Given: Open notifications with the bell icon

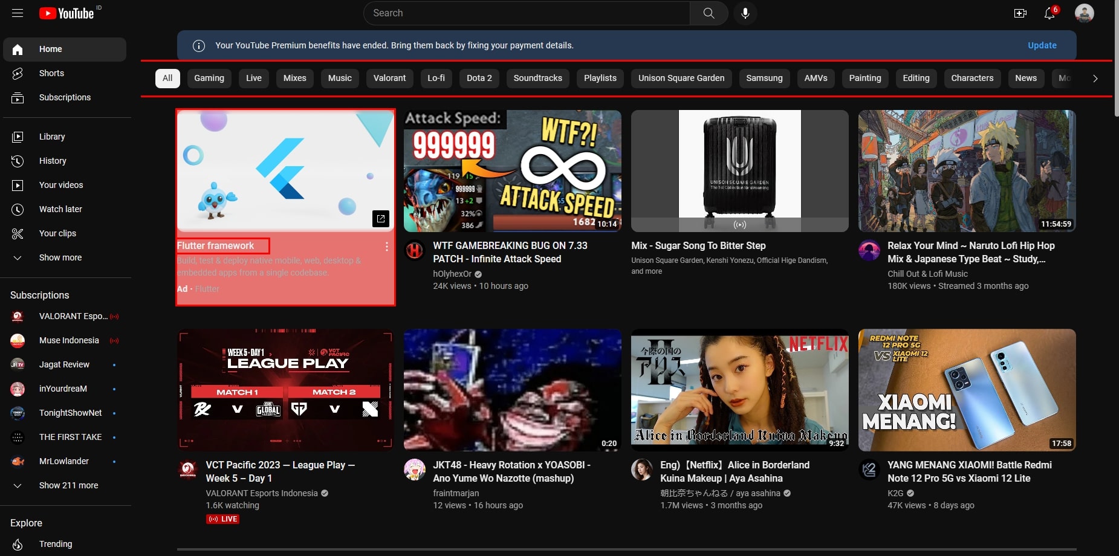Looking at the screenshot, I should 1049,13.
